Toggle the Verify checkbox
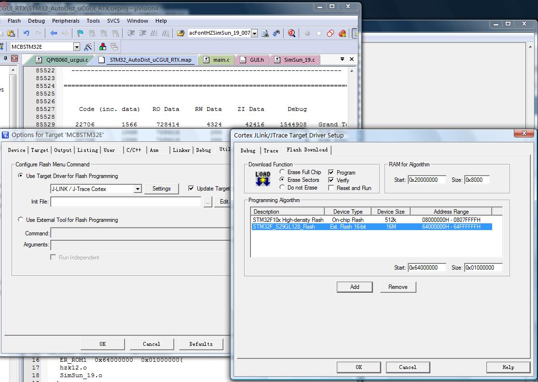 pos(331,180)
